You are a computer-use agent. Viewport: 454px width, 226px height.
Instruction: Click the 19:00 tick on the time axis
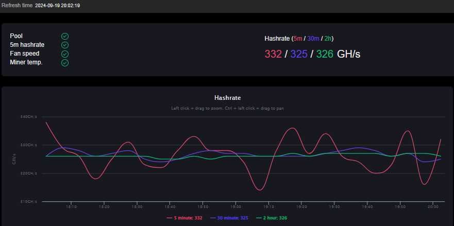(x=236, y=207)
